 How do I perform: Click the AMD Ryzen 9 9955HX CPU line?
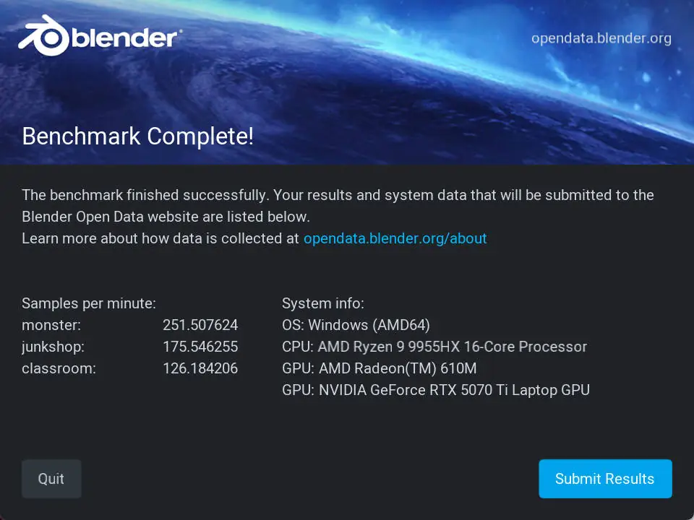[434, 347]
